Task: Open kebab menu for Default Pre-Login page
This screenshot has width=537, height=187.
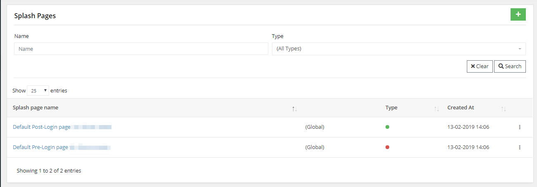Action: coord(519,147)
